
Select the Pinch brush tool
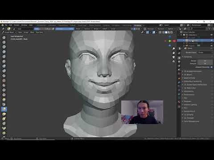(4, 104)
